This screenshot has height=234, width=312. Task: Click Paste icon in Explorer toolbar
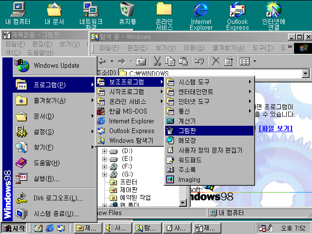tap(183, 61)
